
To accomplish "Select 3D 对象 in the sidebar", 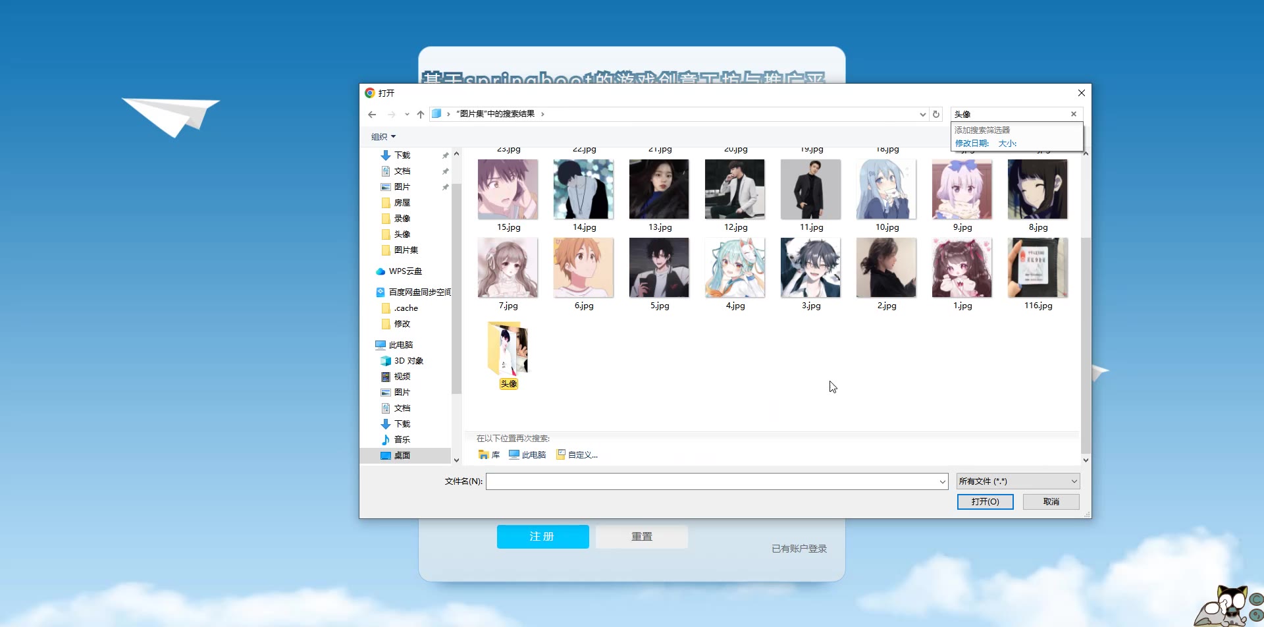I will (409, 361).
